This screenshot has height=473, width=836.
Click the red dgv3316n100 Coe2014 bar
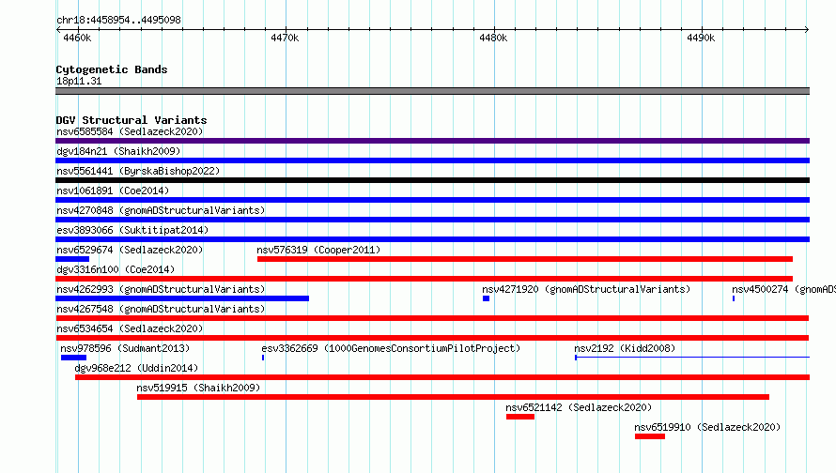point(424,279)
